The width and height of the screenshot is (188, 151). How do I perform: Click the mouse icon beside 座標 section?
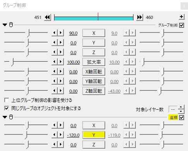click(11, 117)
